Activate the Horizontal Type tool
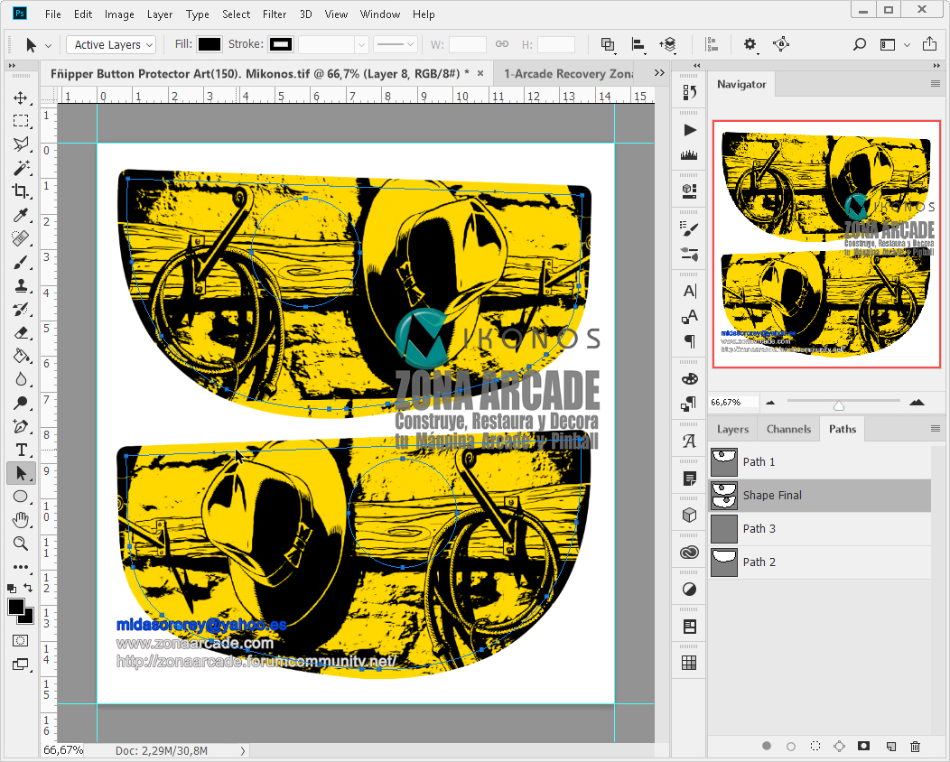 [x=21, y=450]
